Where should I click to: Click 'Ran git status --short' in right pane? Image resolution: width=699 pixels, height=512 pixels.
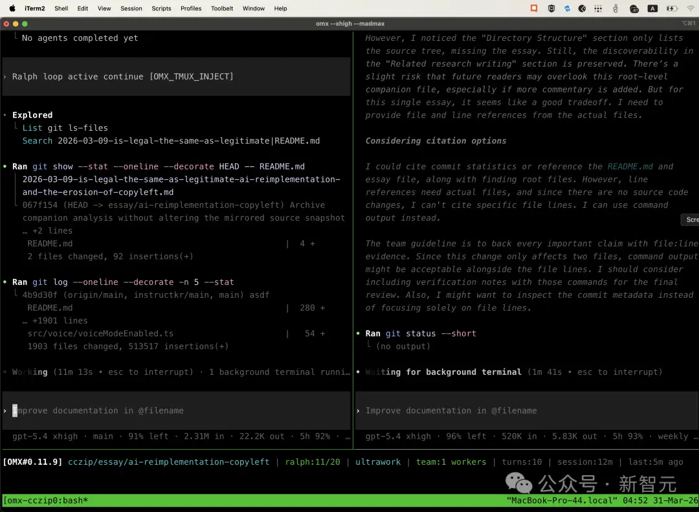tap(421, 333)
